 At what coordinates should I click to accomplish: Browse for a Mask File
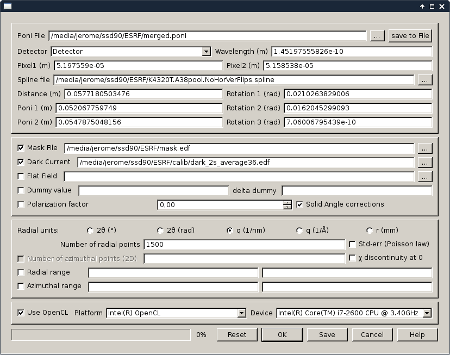tap(425, 148)
